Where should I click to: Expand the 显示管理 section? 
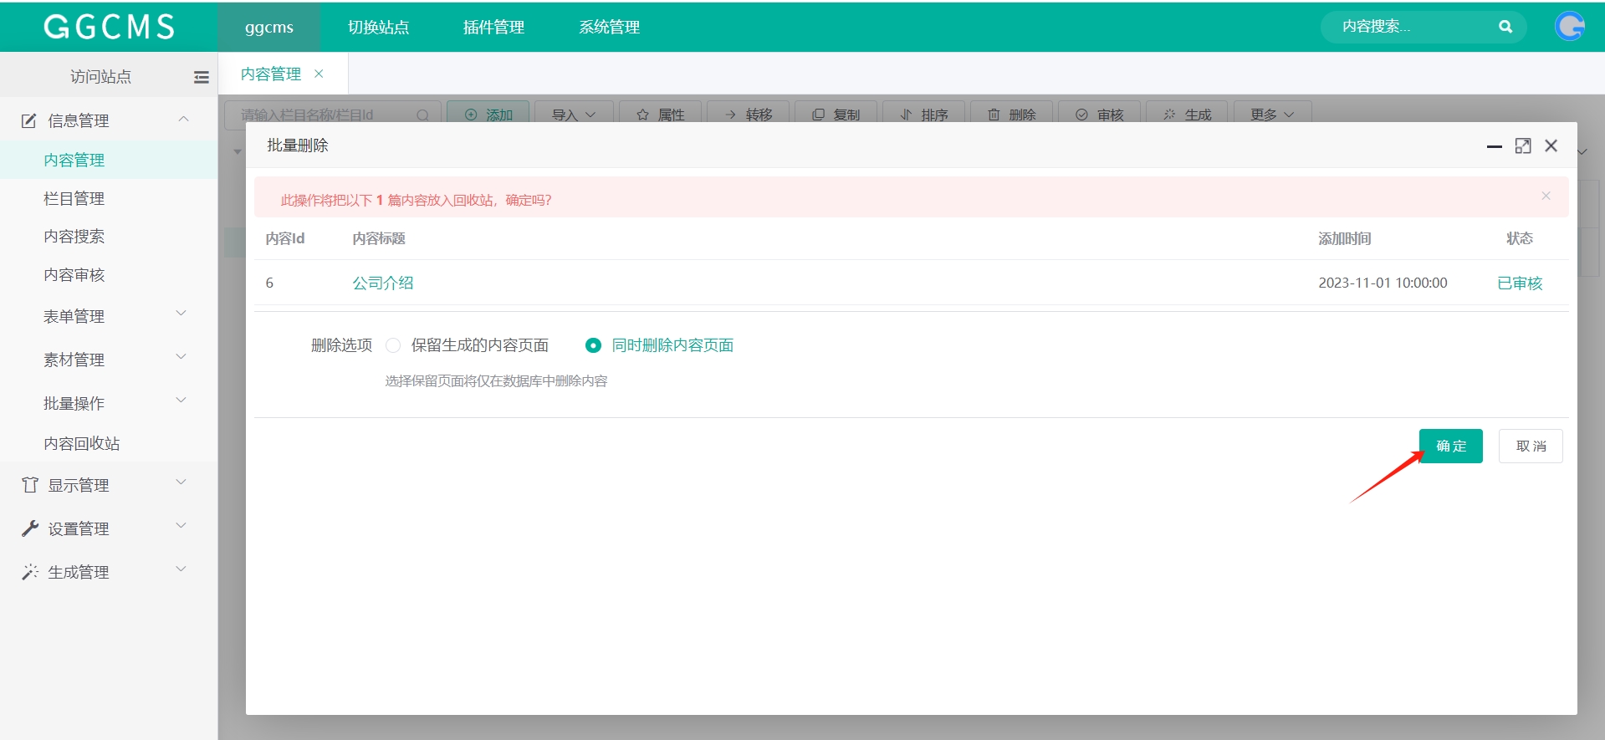[181, 482]
